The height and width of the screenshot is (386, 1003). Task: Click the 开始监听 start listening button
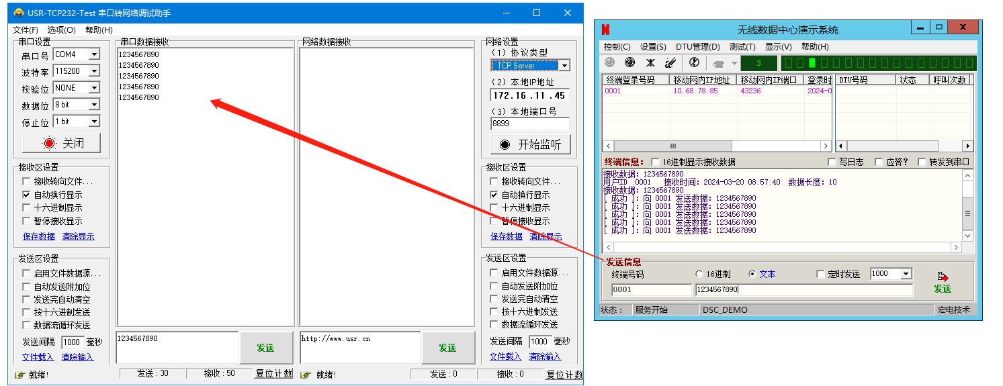(530, 144)
